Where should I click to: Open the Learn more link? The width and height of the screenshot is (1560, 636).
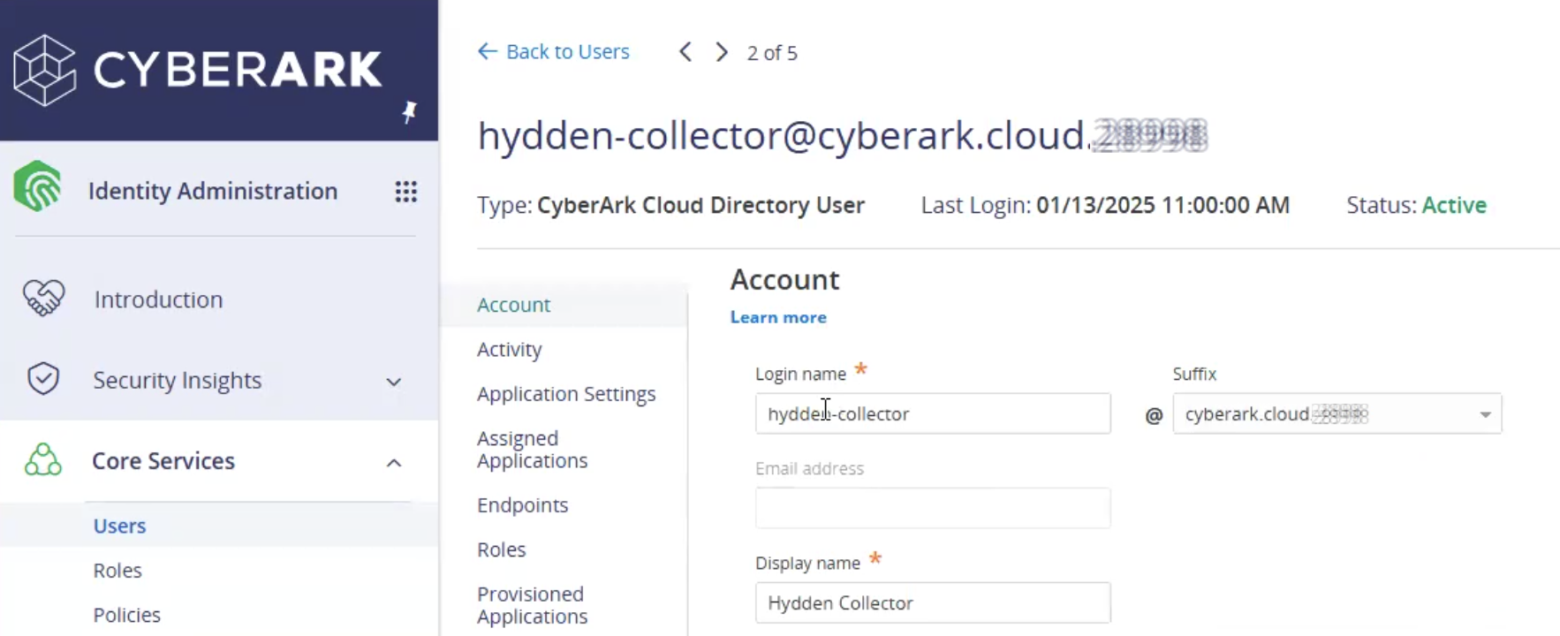[778, 317]
